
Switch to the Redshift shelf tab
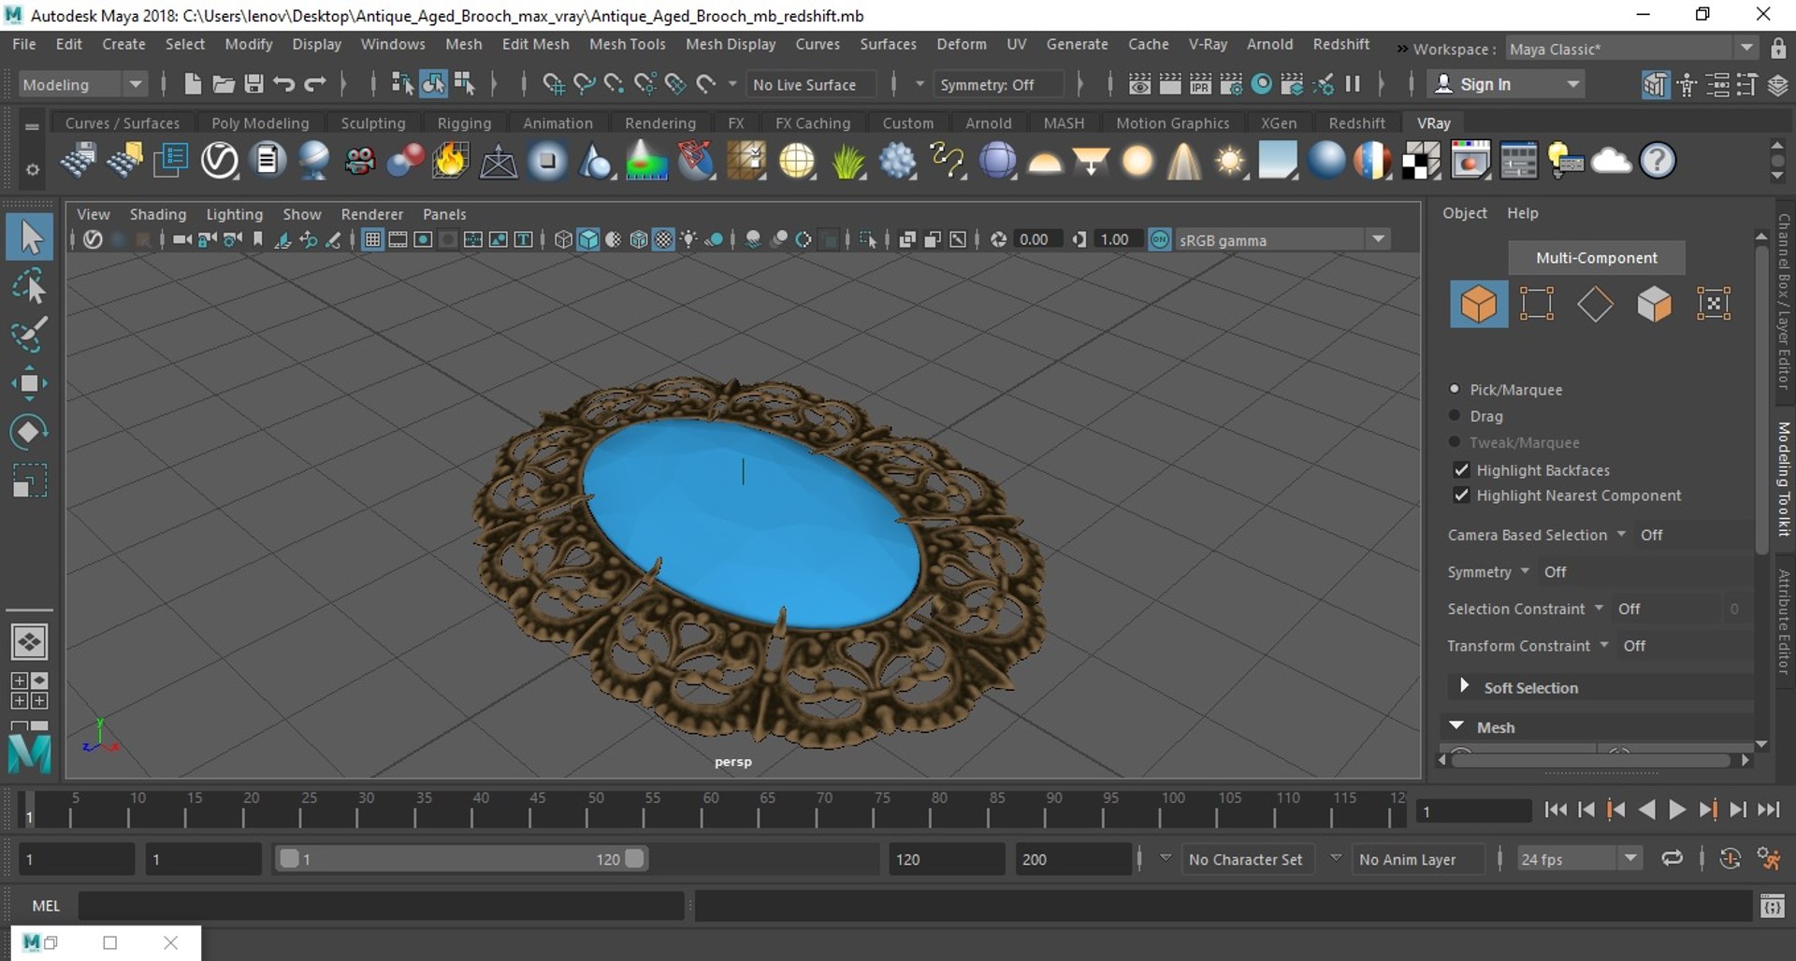(1356, 123)
